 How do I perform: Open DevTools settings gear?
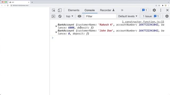[154, 10]
